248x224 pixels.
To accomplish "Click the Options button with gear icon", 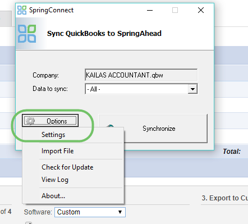I will click(50, 121).
